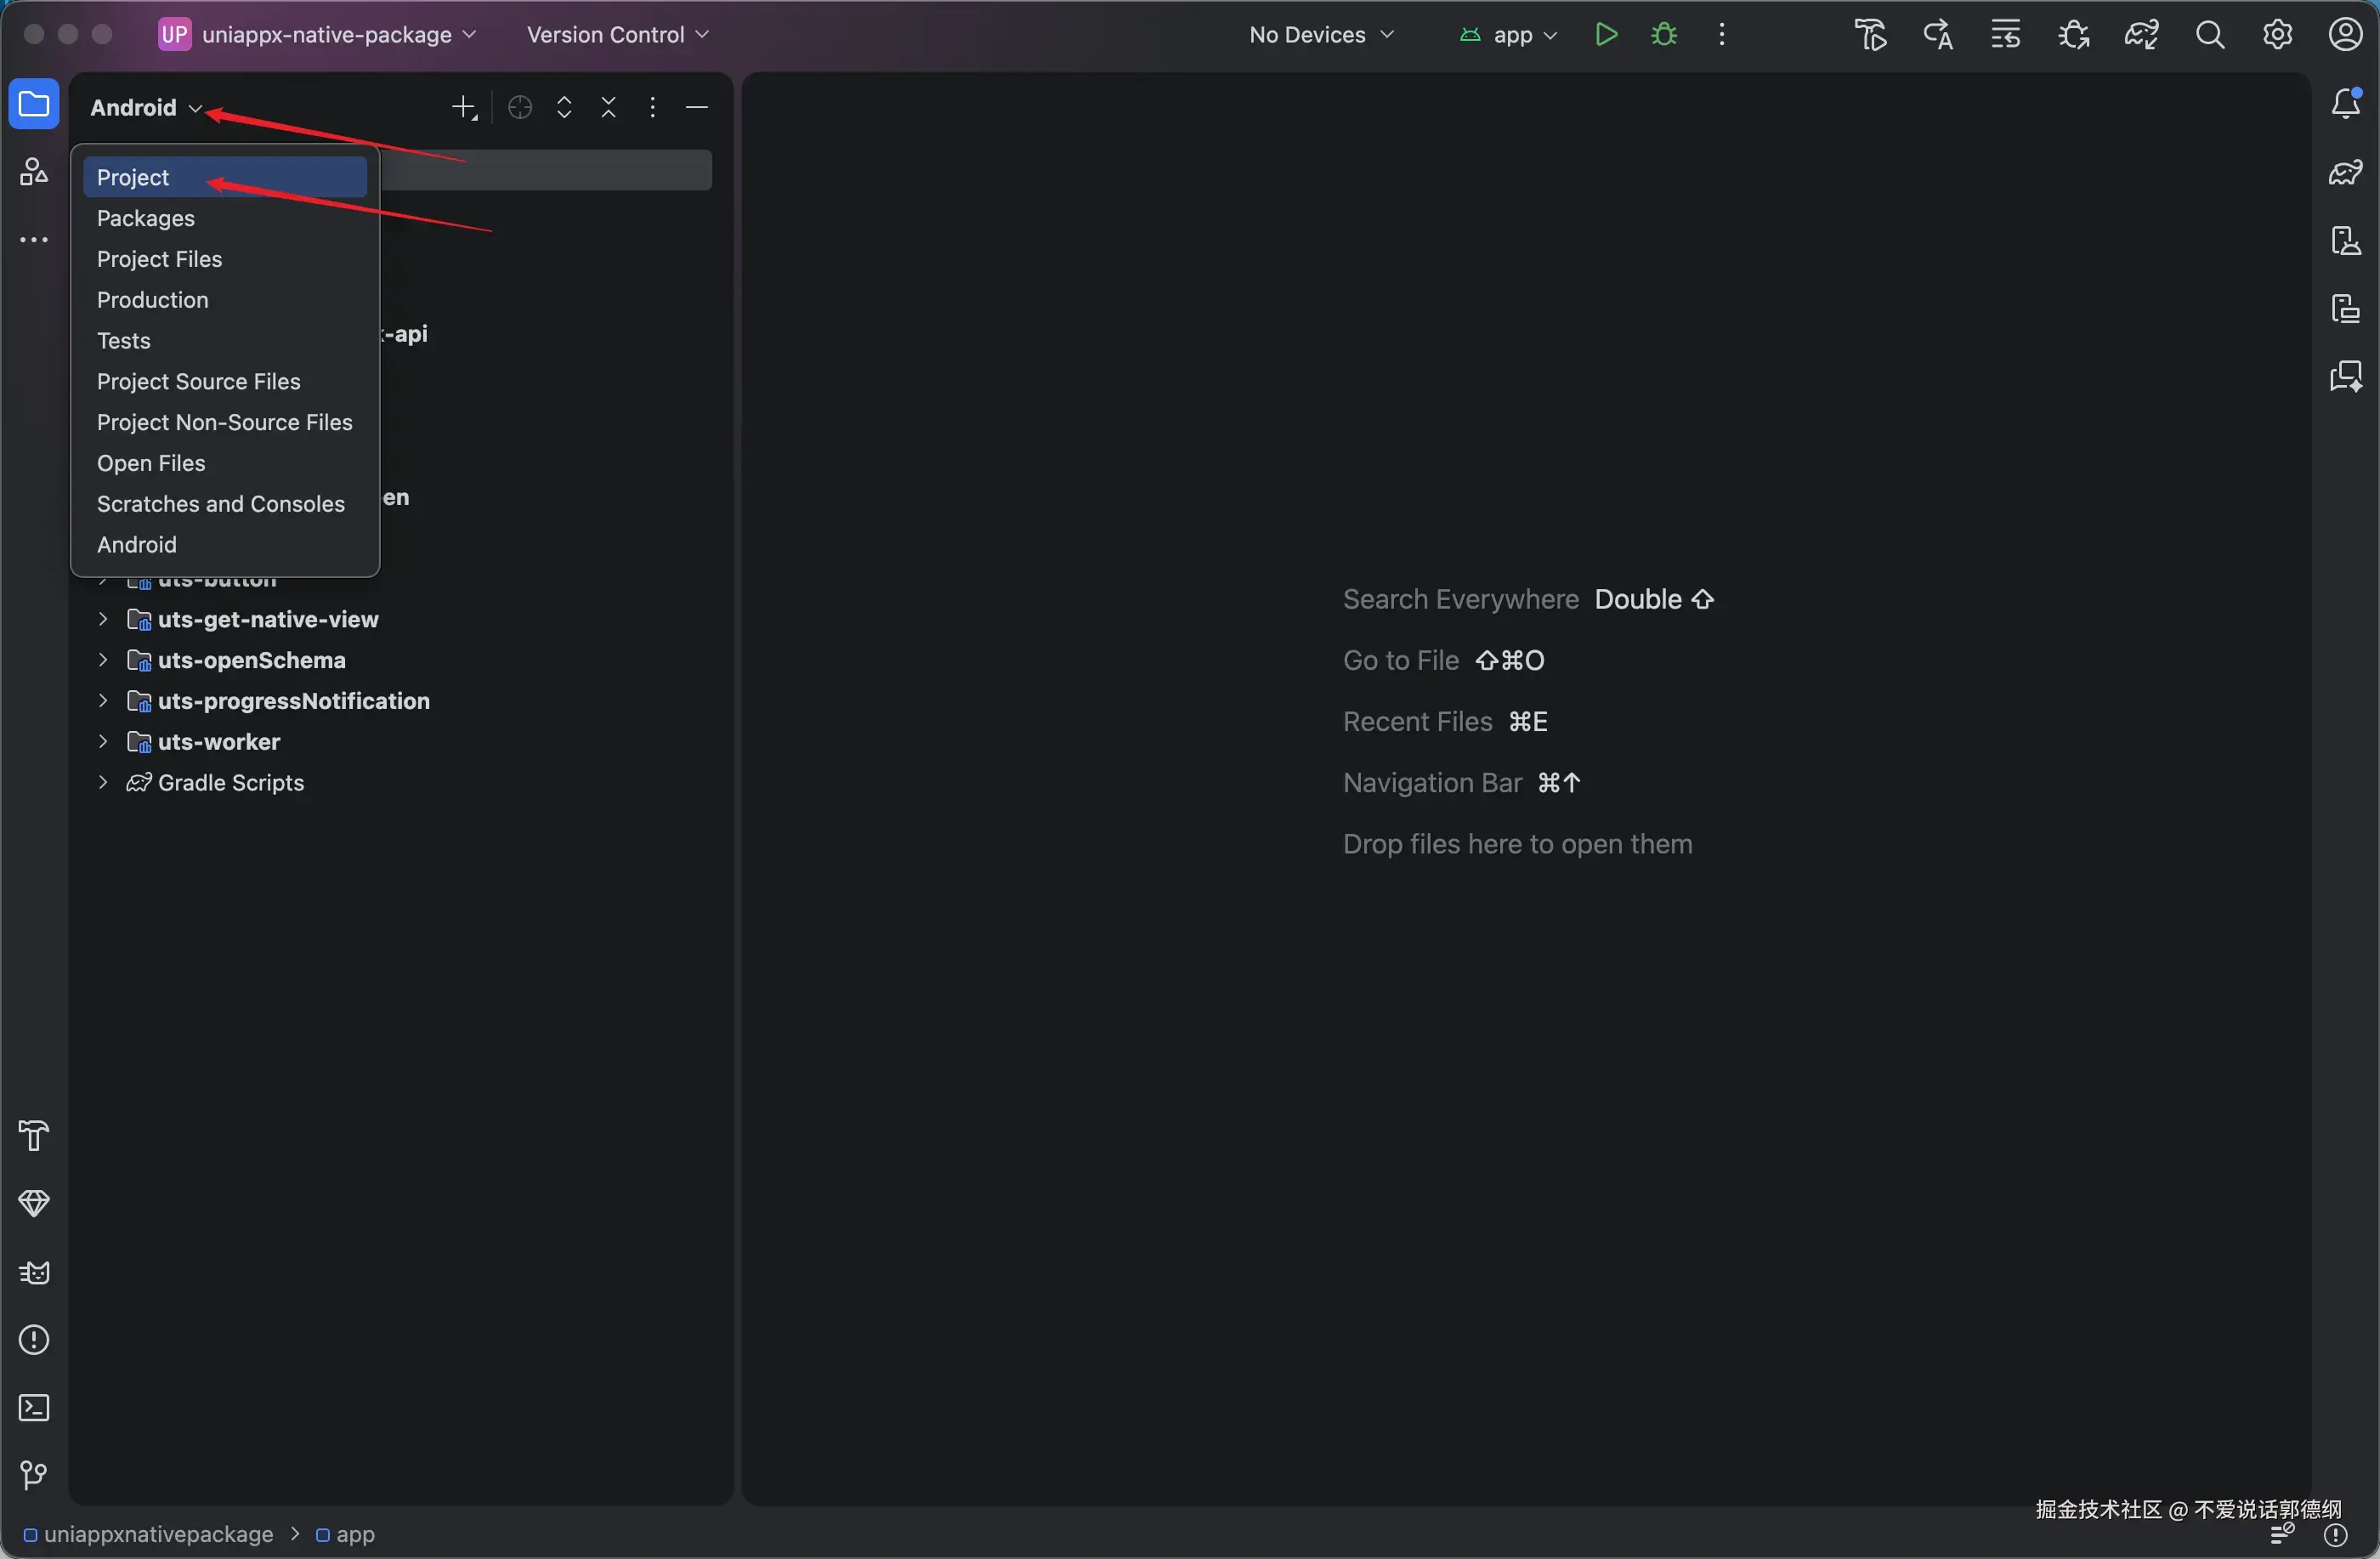The height and width of the screenshot is (1559, 2380).
Task: Click the uniappxnativepackage breadcrumb
Action: (x=158, y=1534)
